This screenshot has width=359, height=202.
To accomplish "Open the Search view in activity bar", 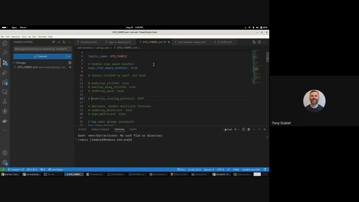I will tap(5, 53).
